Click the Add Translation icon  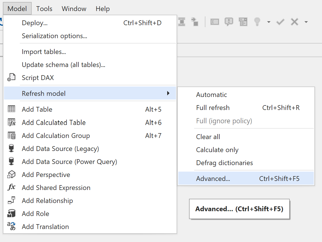click(11, 226)
